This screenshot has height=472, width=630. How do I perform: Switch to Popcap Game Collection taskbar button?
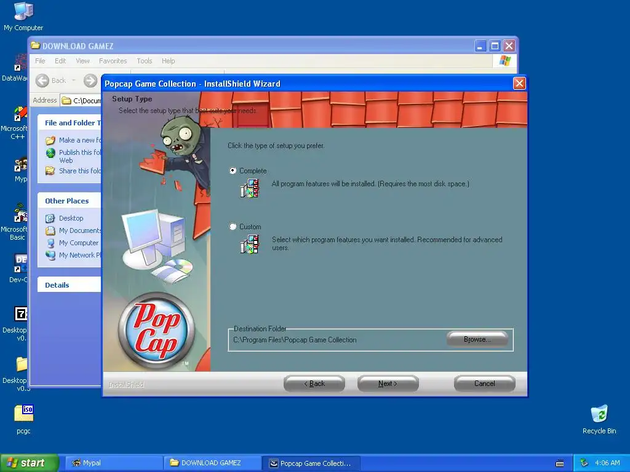point(311,463)
